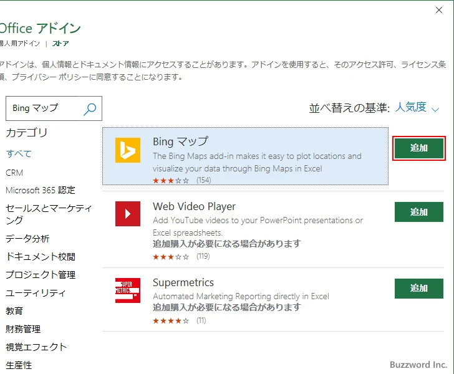
Task: Select the ユーティリティ category
Action: pos(36,293)
